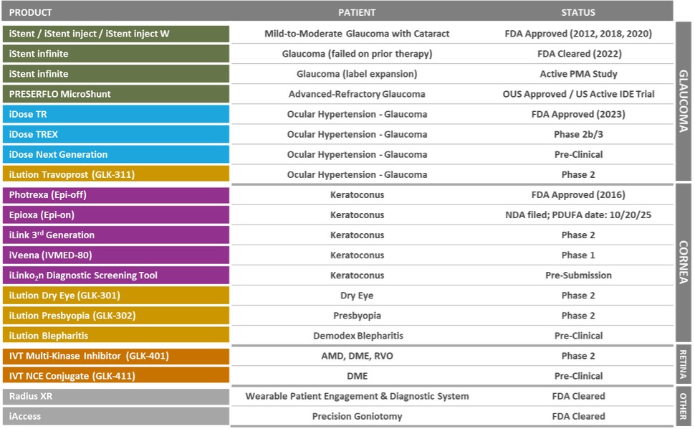Select the Precision Goniotomy patient cell

pyautogui.click(x=357, y=416)
